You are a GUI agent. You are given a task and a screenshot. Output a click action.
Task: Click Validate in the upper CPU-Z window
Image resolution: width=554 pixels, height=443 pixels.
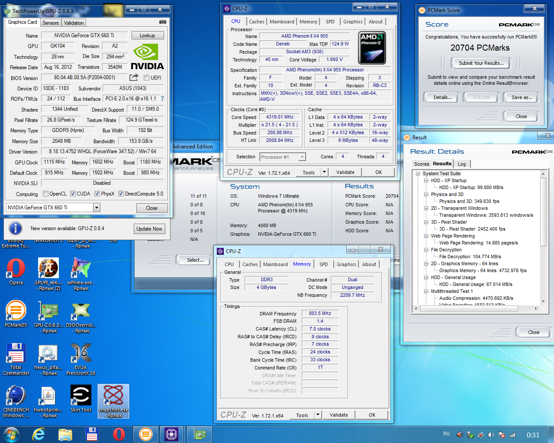coord(345,172)
